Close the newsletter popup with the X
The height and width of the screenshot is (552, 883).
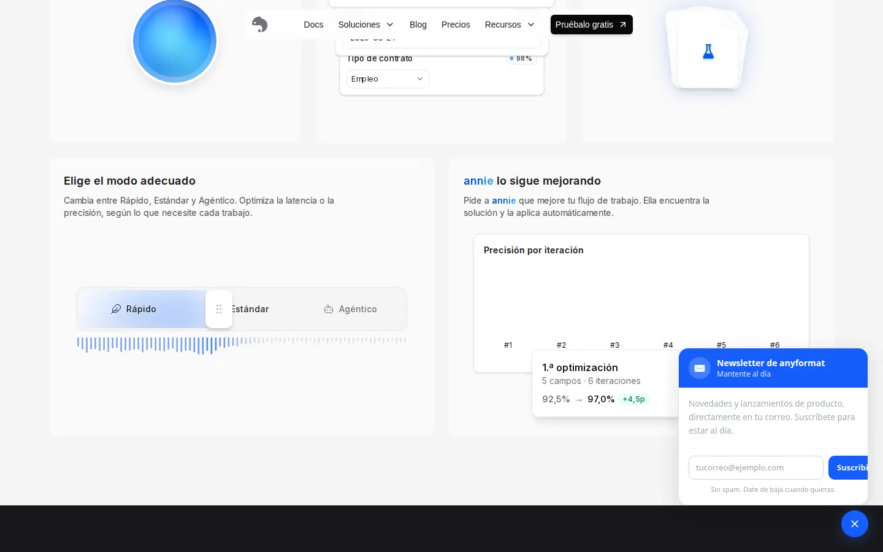pyautogui.click(x=855, y=524)
